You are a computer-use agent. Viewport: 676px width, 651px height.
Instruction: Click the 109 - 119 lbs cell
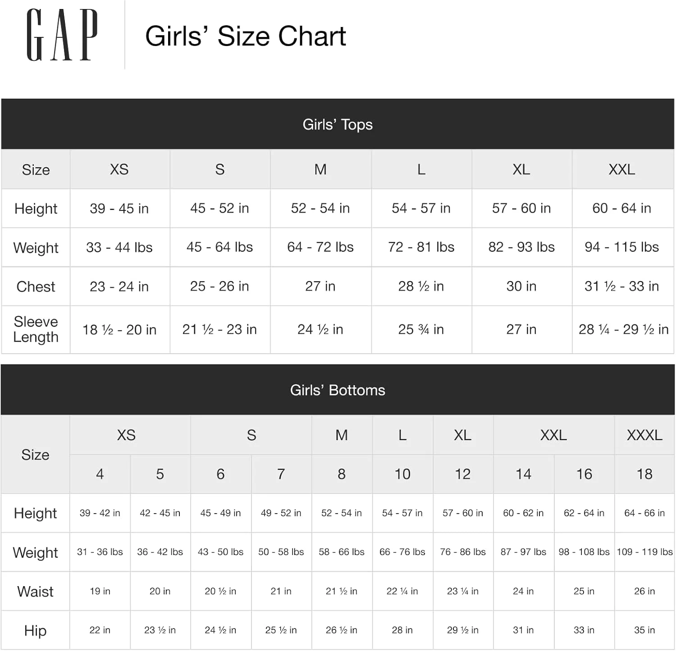644,552
